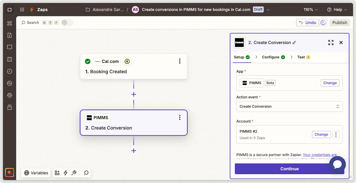Open the settings gear in left sidebar
Viewport: 356px width, 183px height.
point(10,95)
